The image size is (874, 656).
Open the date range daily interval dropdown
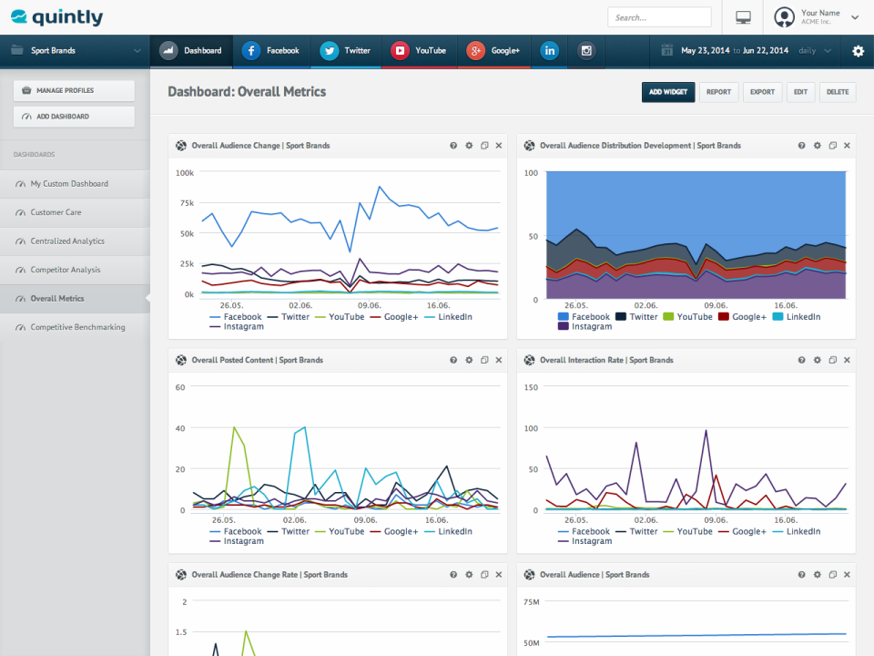point(815,51)
